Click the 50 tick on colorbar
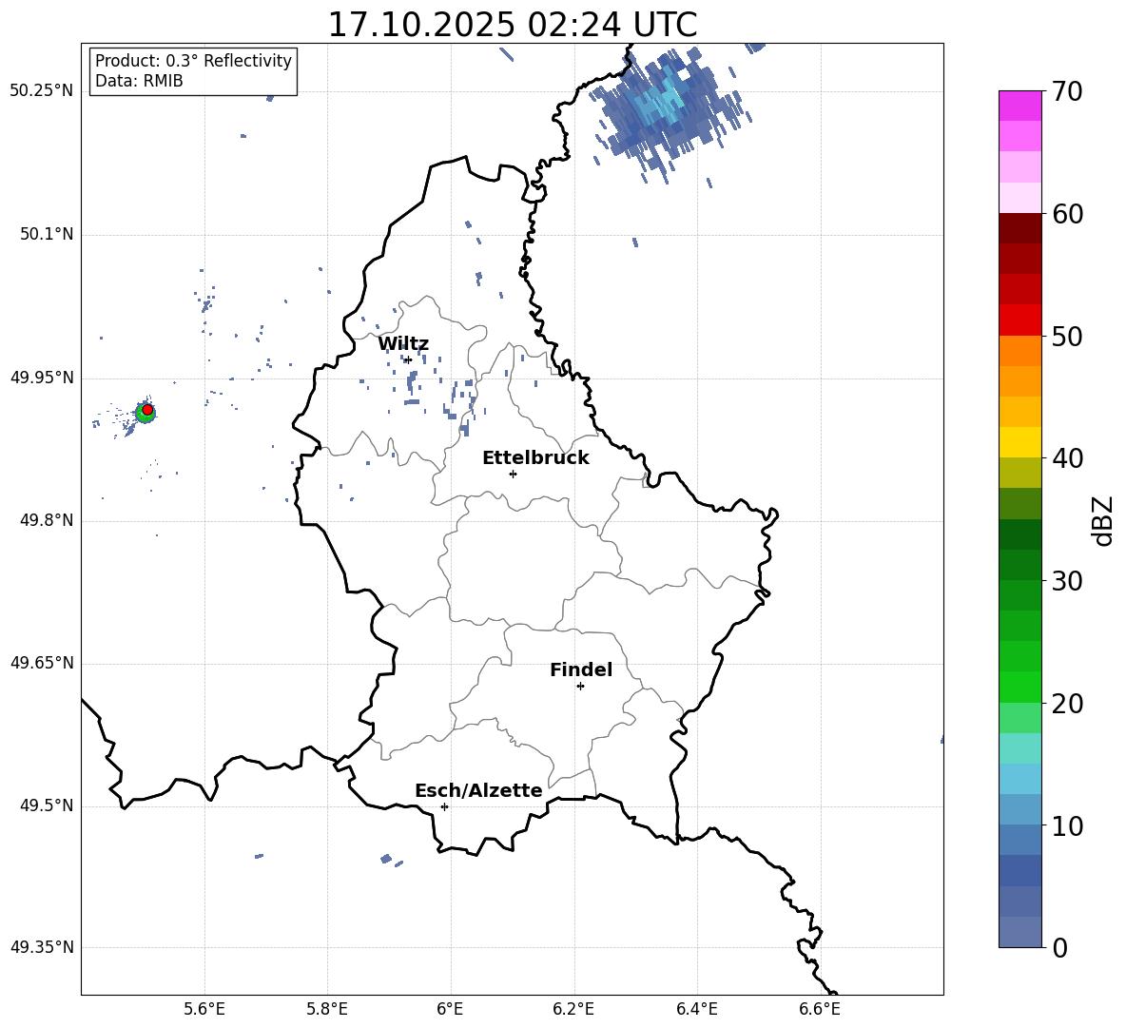This screenshot has height=1028, width=1126. [1067, 336]
